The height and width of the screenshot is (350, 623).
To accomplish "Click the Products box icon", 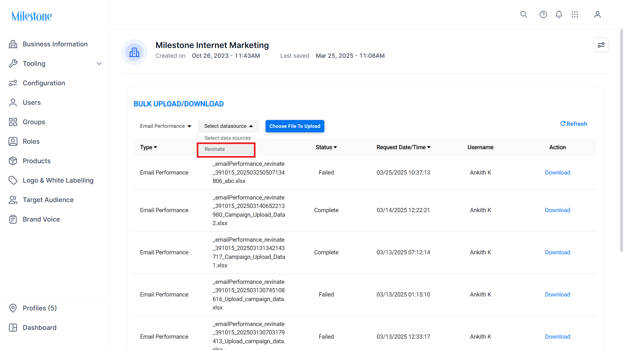I will click(x=13, y=161).
